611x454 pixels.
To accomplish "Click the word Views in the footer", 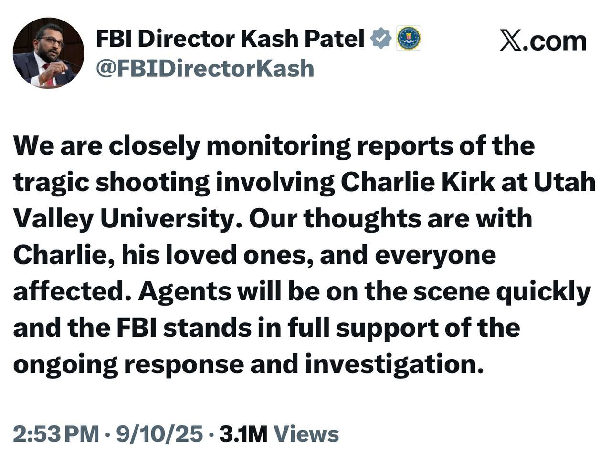I will click(x=306, y=434).
